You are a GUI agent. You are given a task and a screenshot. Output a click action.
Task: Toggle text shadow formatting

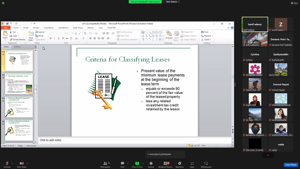pyautogui.click(x=63, y=38)
